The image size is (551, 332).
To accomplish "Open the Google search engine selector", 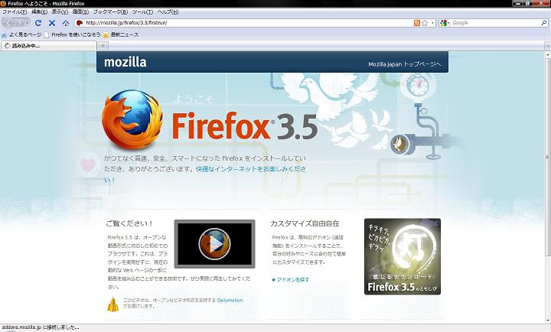I will click(445, 23).
